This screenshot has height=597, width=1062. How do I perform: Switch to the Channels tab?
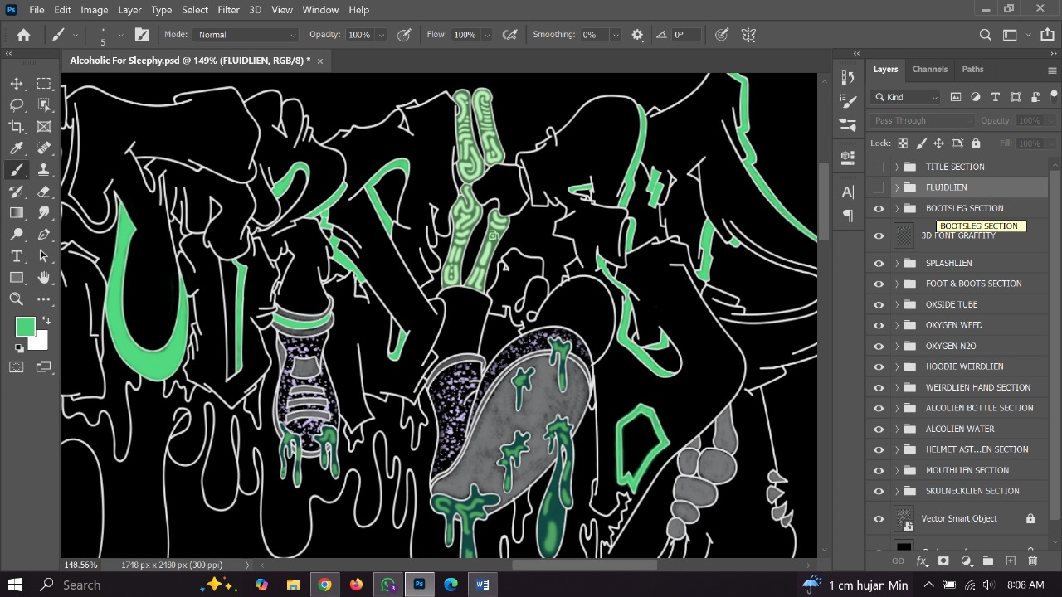929,69
